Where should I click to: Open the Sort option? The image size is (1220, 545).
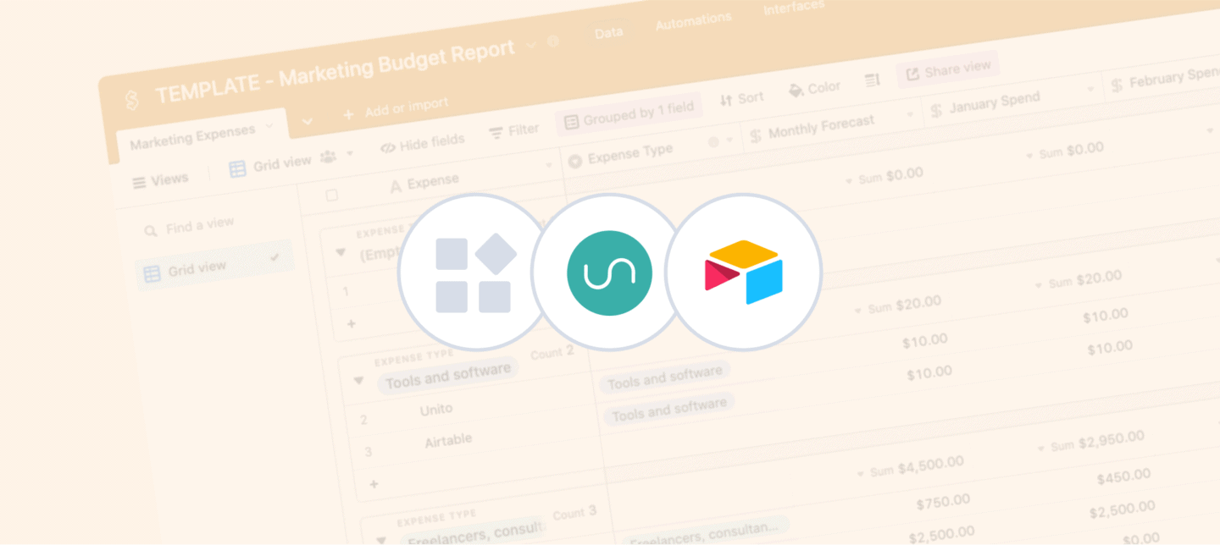(x=741, y=99)
